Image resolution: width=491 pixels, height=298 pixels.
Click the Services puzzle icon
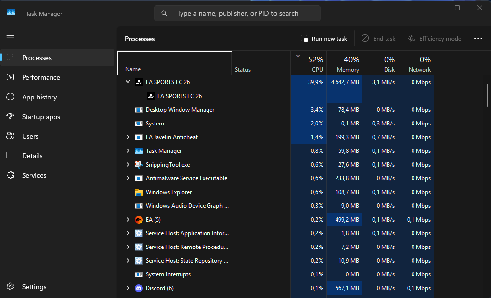10,175
